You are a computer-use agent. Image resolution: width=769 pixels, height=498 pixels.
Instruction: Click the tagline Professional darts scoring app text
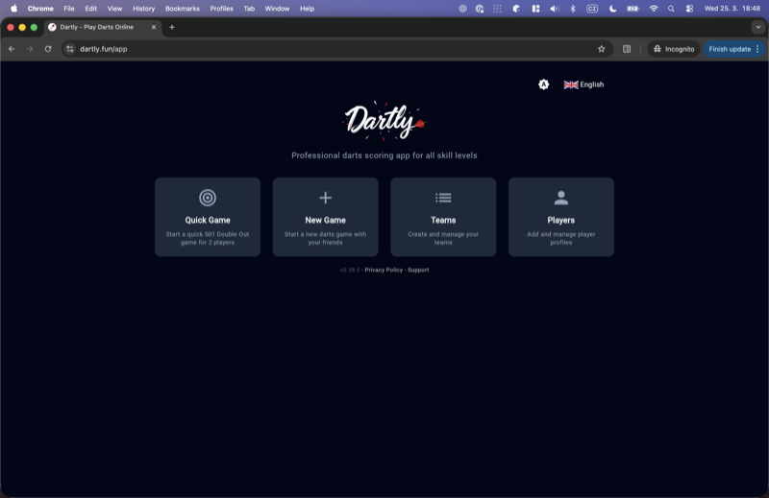click(x=384, y=155)
